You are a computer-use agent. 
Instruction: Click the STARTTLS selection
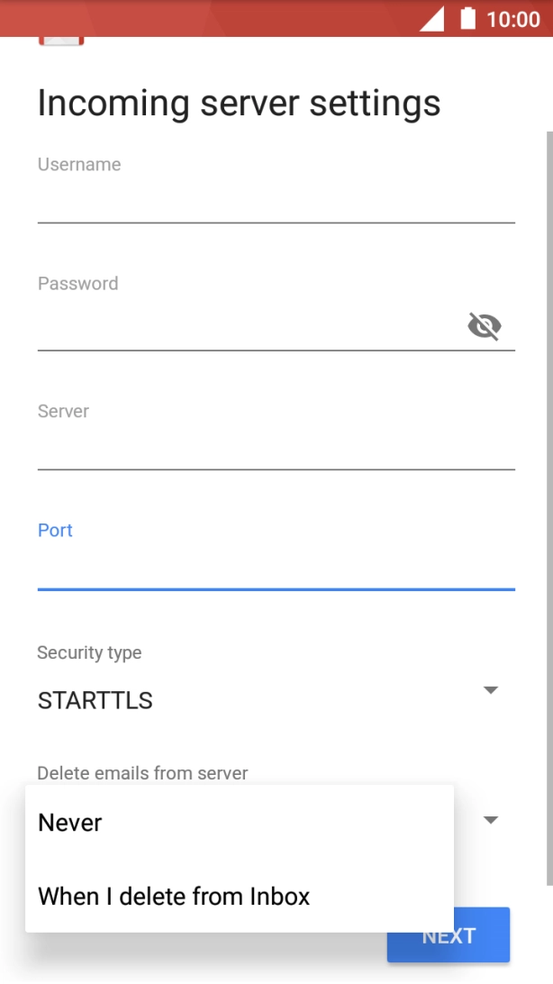94,700
